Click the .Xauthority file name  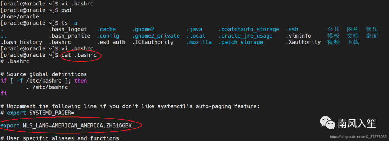(303, 42)
